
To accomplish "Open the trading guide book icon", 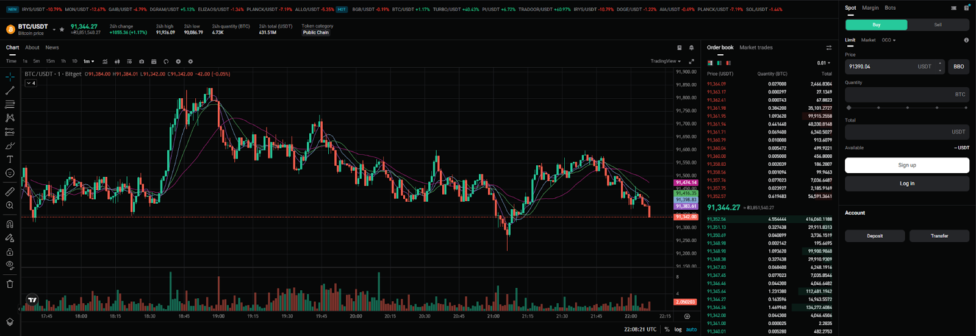I will point(679,48).
